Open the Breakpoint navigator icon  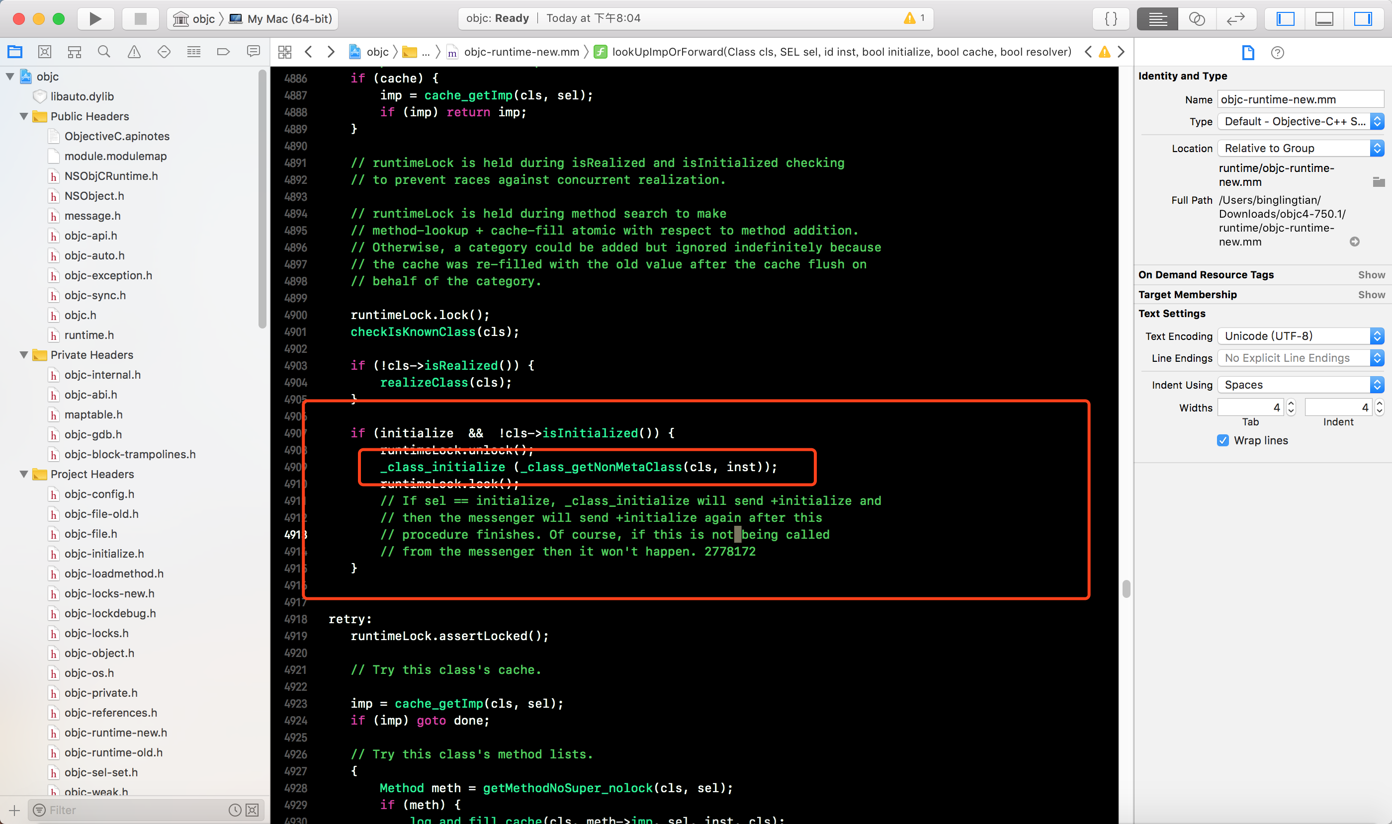(223, 52)
